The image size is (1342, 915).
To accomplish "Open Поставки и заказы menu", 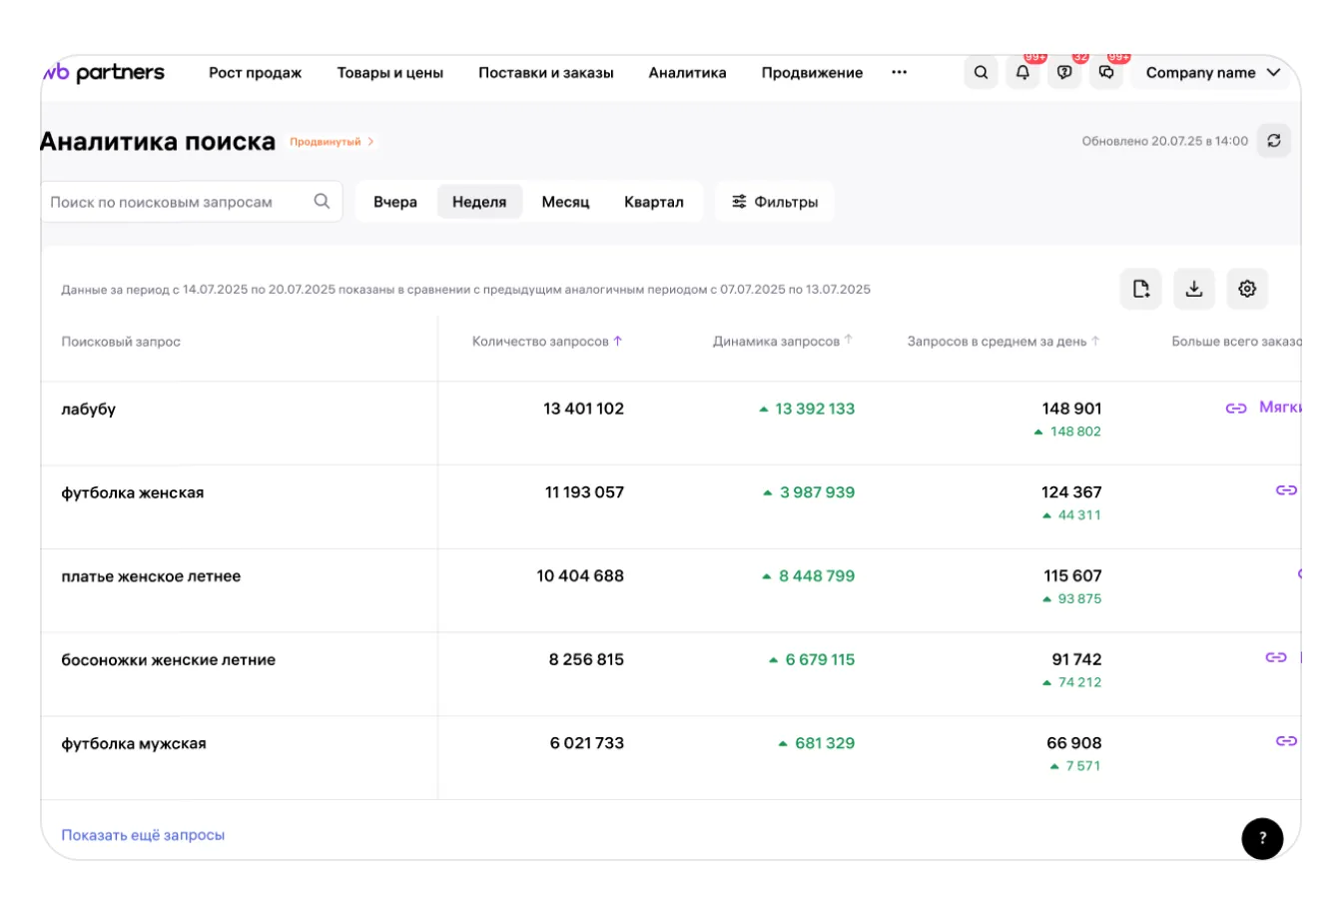I will point(546,73).
